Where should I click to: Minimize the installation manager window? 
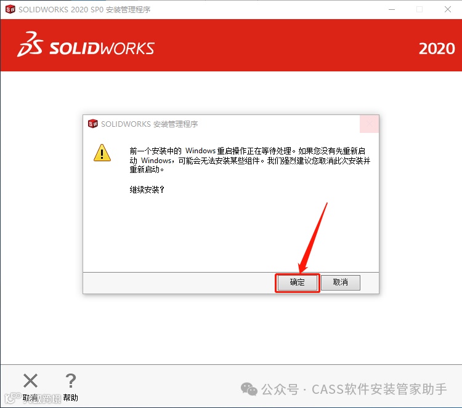[x=392, y=9]
